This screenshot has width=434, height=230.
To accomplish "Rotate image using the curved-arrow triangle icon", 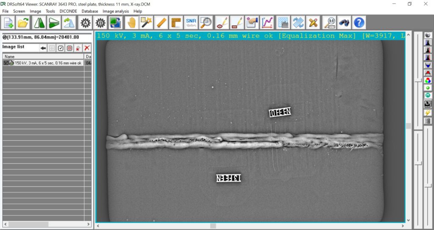I will point(69,23).
